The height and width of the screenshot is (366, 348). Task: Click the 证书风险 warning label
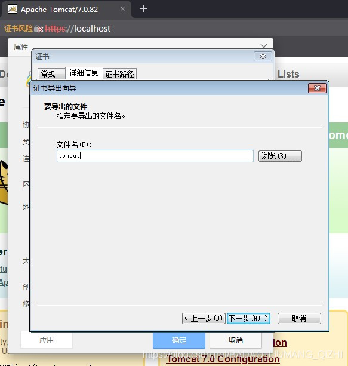click(x=19, y=29)
